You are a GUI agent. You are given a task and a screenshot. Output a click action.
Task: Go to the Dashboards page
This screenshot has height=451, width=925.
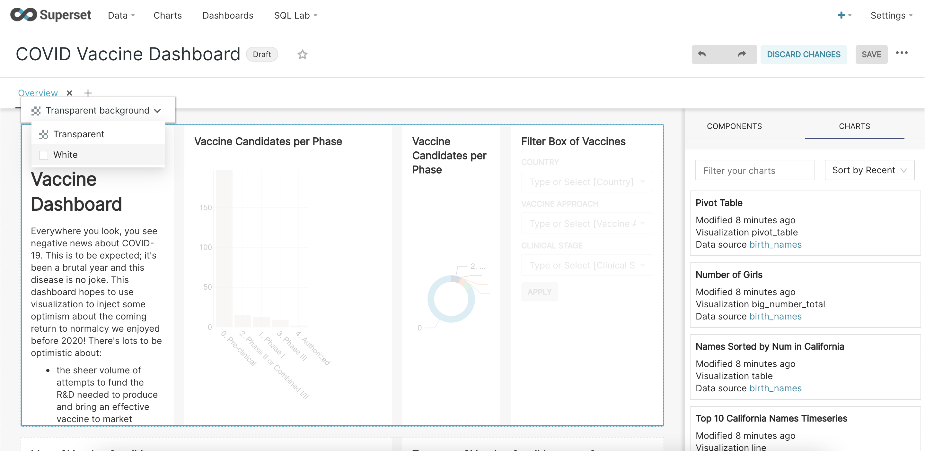pos(228,15)
